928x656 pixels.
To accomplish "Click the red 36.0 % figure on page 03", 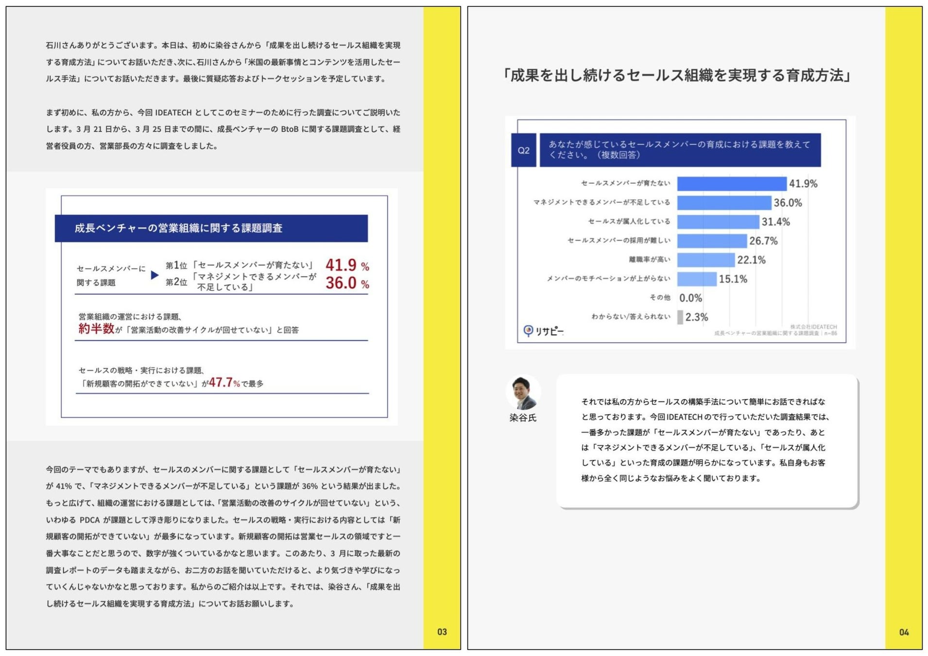I will point(347,283).
